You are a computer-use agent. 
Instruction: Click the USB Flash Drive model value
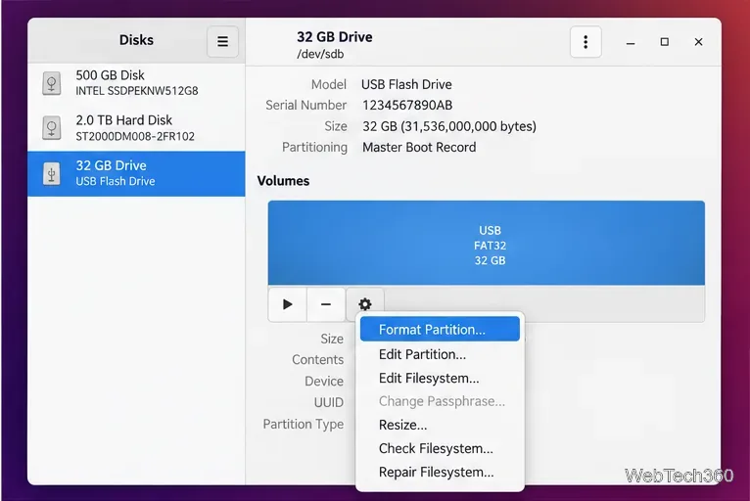coord(406,84)
